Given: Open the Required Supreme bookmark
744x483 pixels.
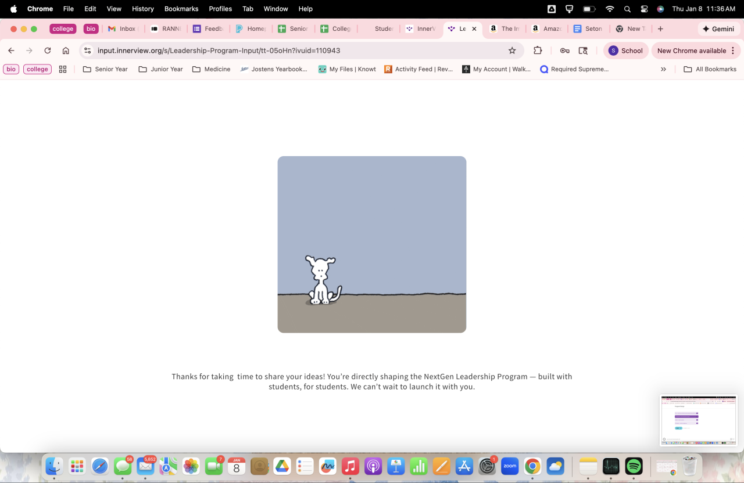Looking at the screenshot, I should 574,69.
